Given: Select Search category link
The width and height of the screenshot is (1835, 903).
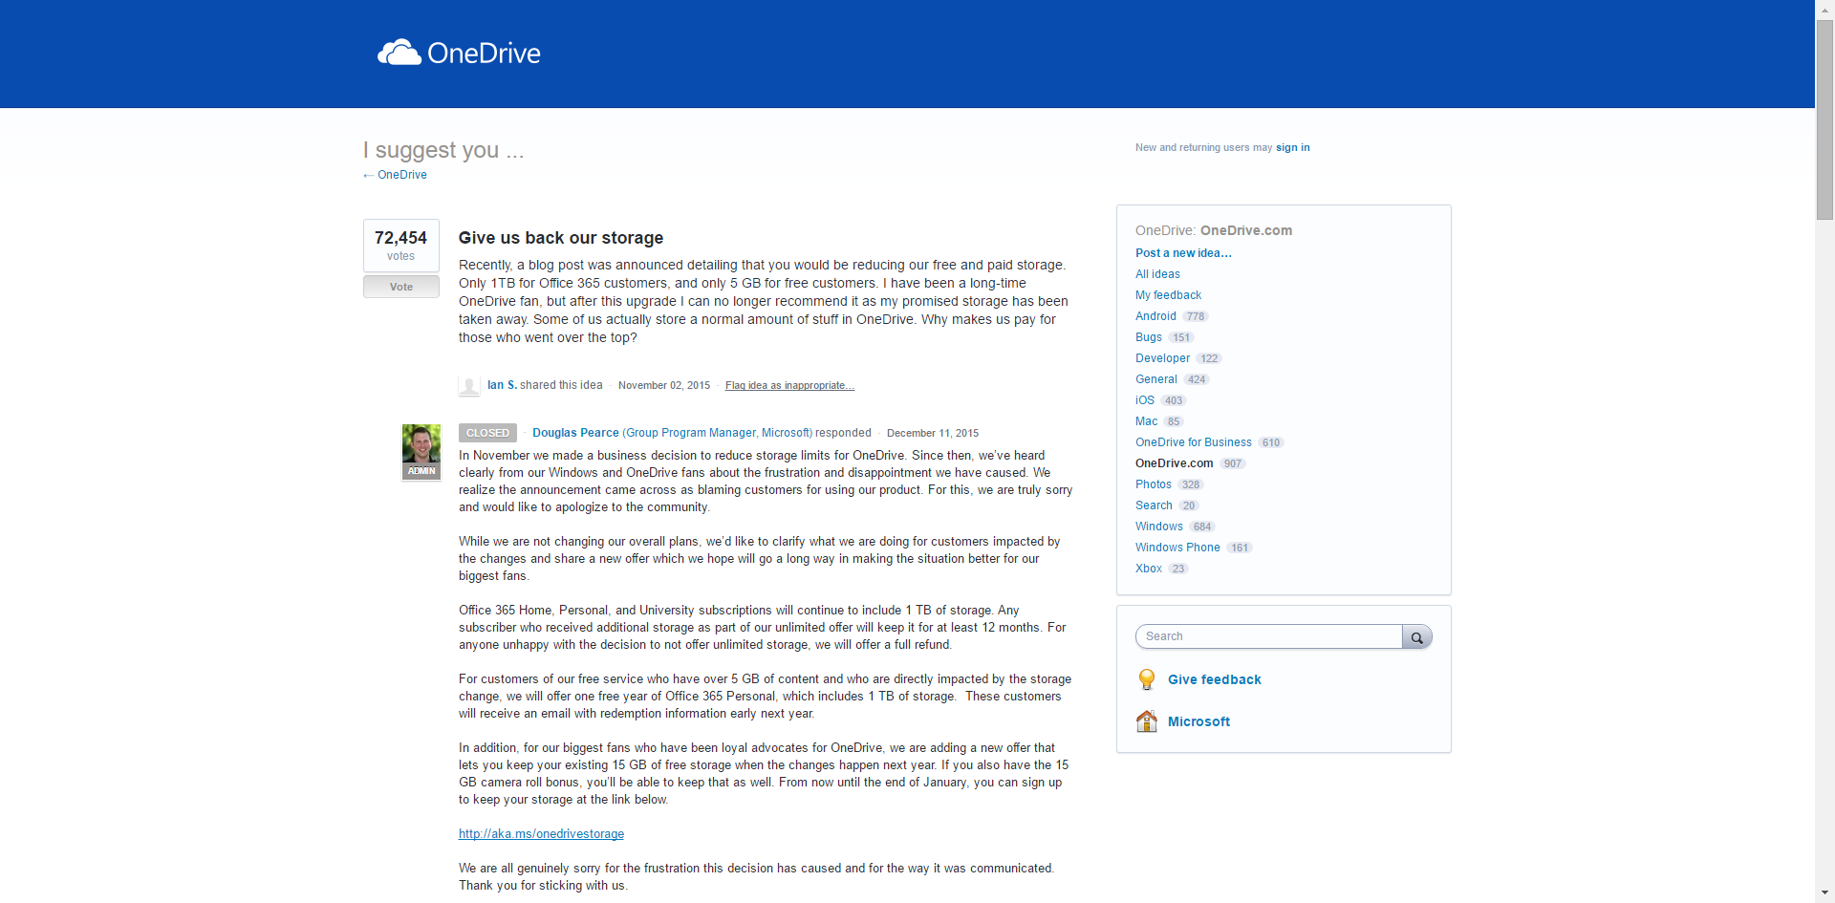Looking at the screenshot, I should click(1154, 505).
